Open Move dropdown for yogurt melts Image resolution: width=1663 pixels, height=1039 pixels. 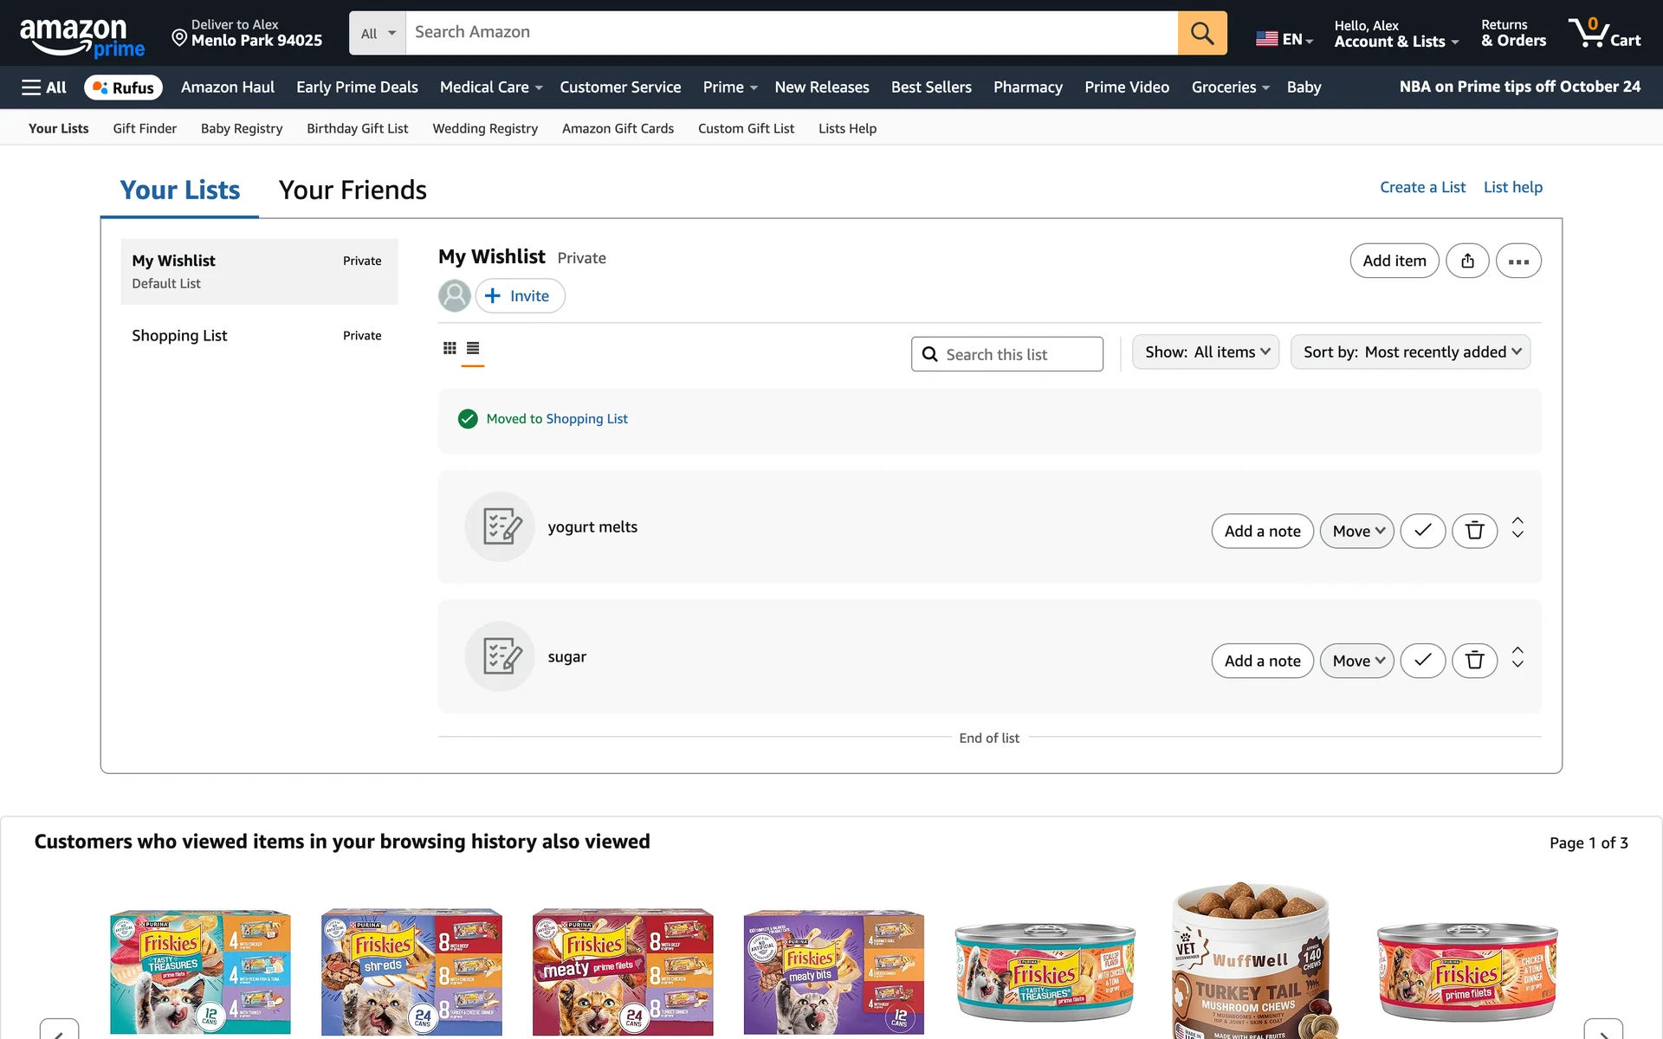pos(1356,531)
